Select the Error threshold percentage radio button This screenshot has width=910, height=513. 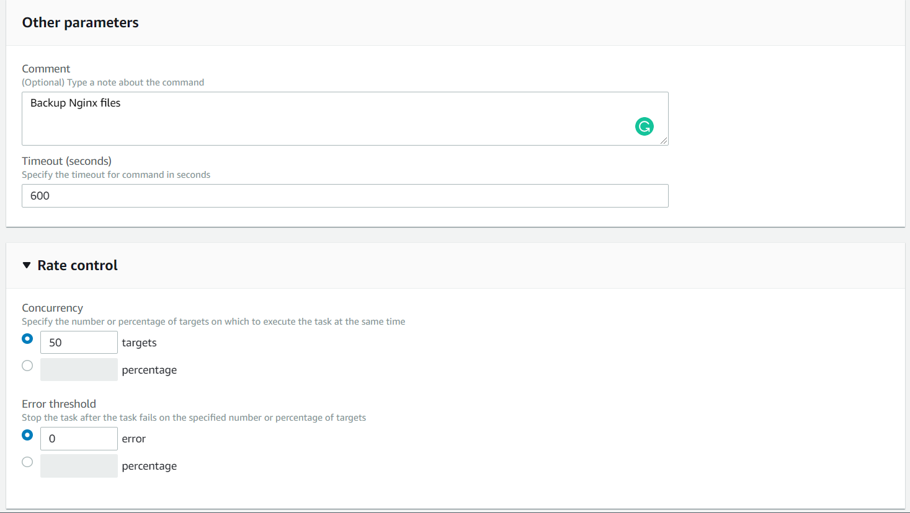tap(27, 462)
